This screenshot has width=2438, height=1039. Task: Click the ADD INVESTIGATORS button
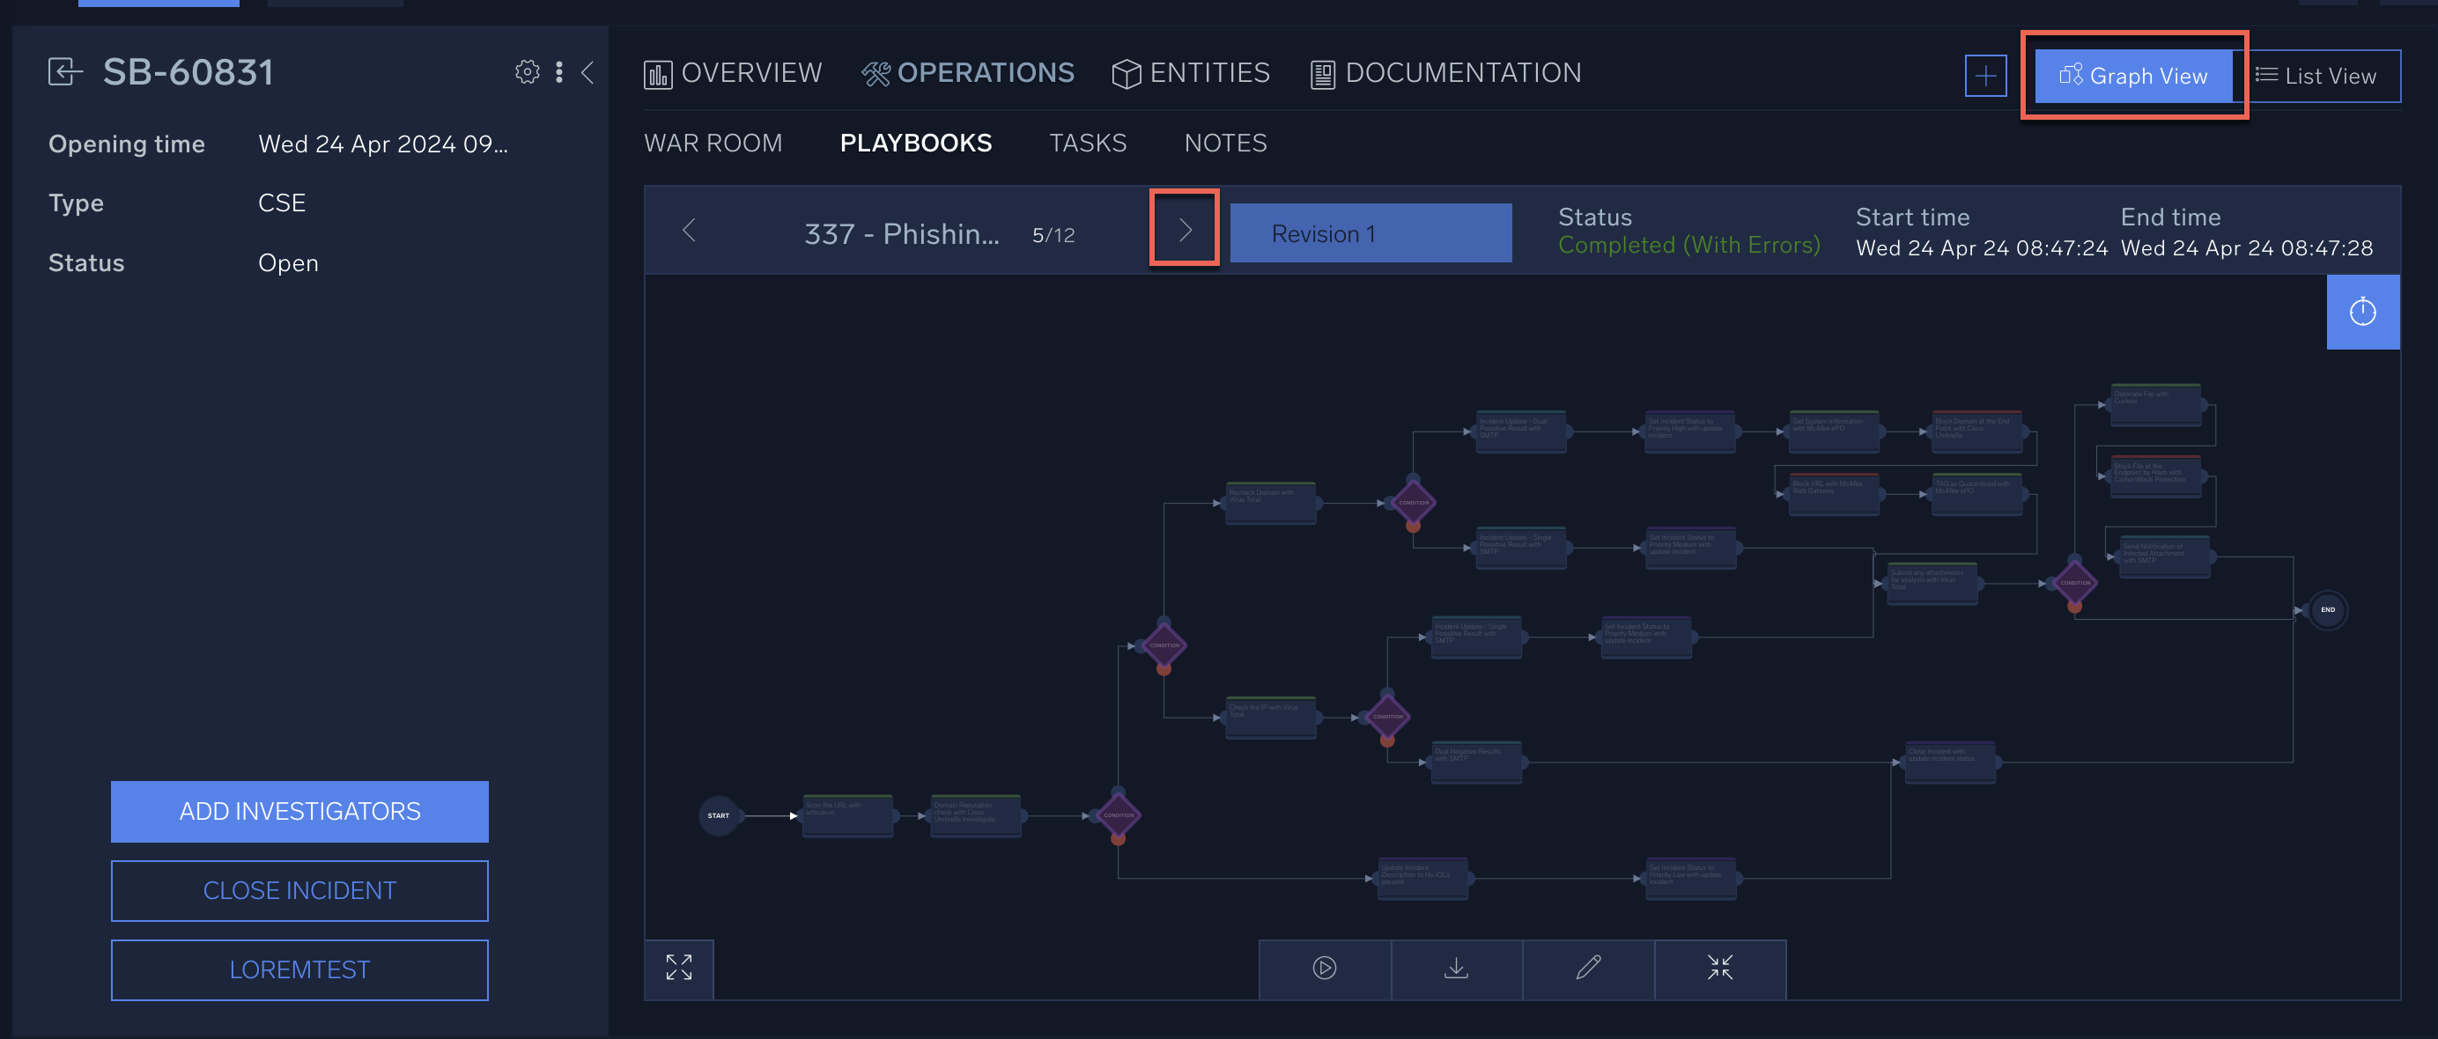tap(299, 811)
